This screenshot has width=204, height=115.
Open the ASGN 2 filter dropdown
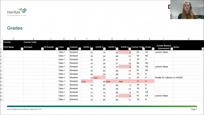point(104,49)
